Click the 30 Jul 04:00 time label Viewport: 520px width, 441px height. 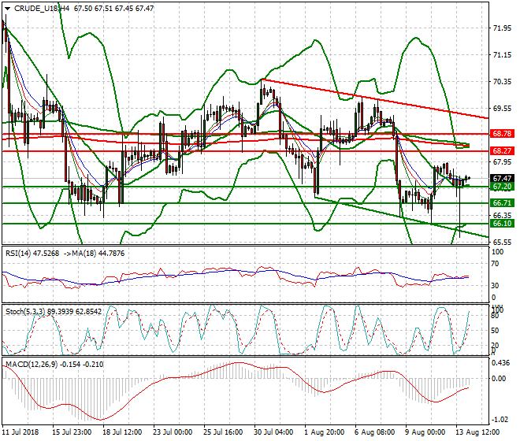(273, 432)
